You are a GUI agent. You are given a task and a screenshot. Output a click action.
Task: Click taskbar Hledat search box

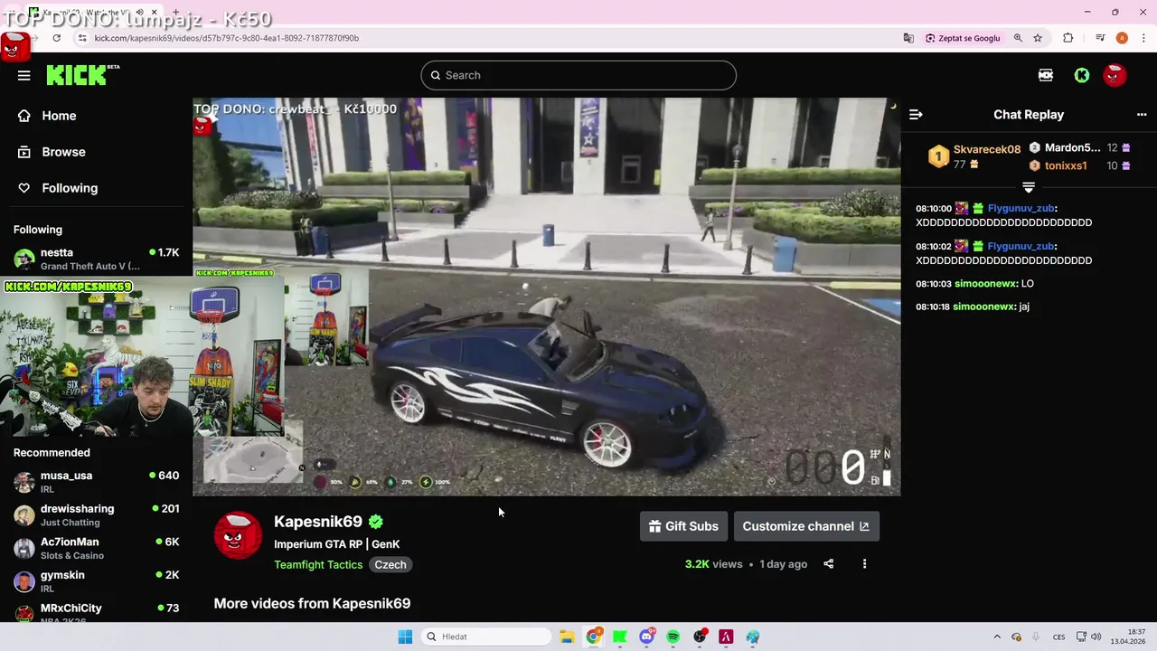(486, 637)
